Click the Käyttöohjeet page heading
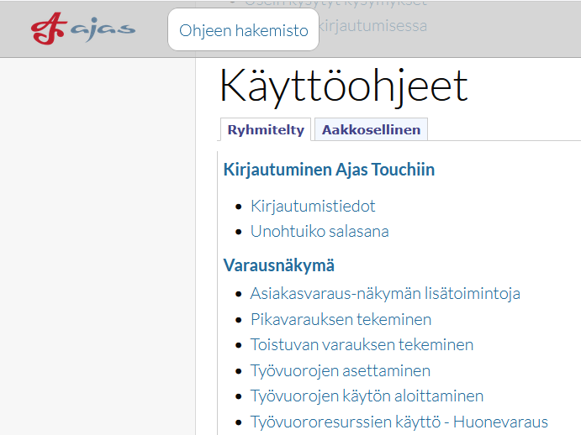This screenshot has height=435, width=581. click(x=344, y=86)
